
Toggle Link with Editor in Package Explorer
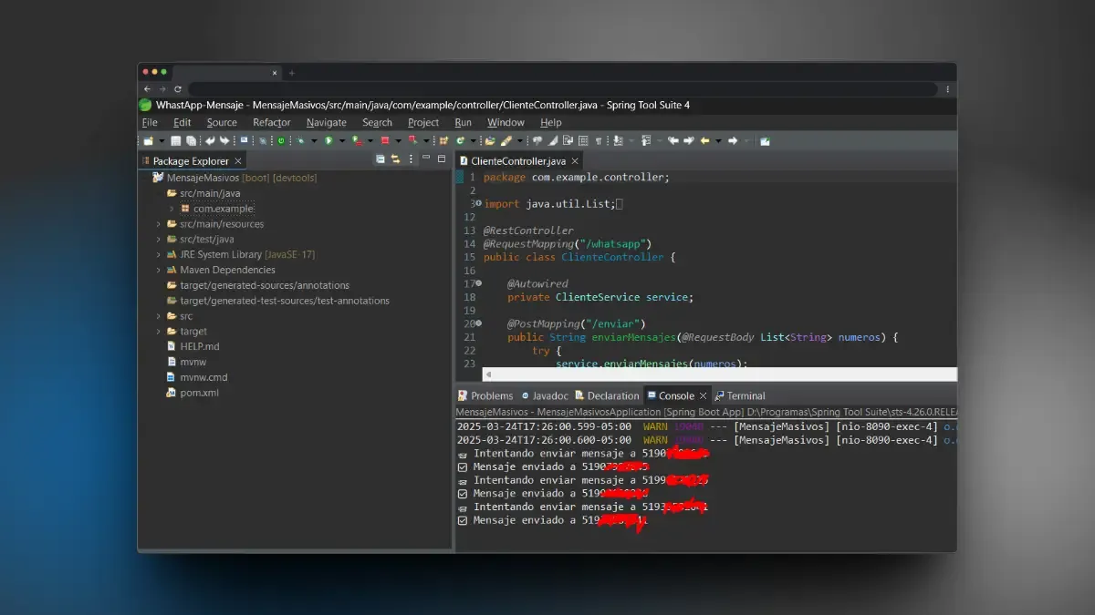396,159
